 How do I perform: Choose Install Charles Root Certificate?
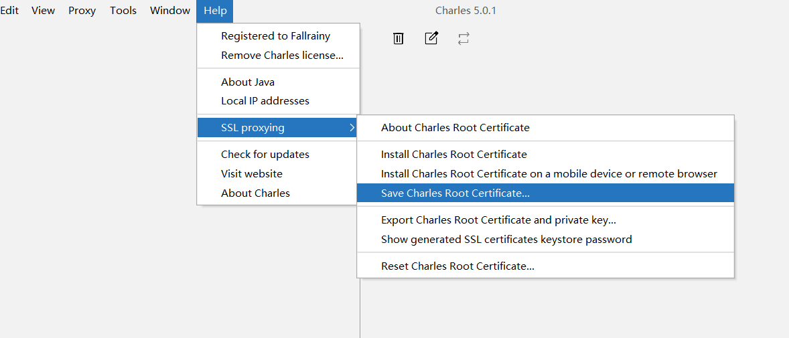(x=545, y=155)
